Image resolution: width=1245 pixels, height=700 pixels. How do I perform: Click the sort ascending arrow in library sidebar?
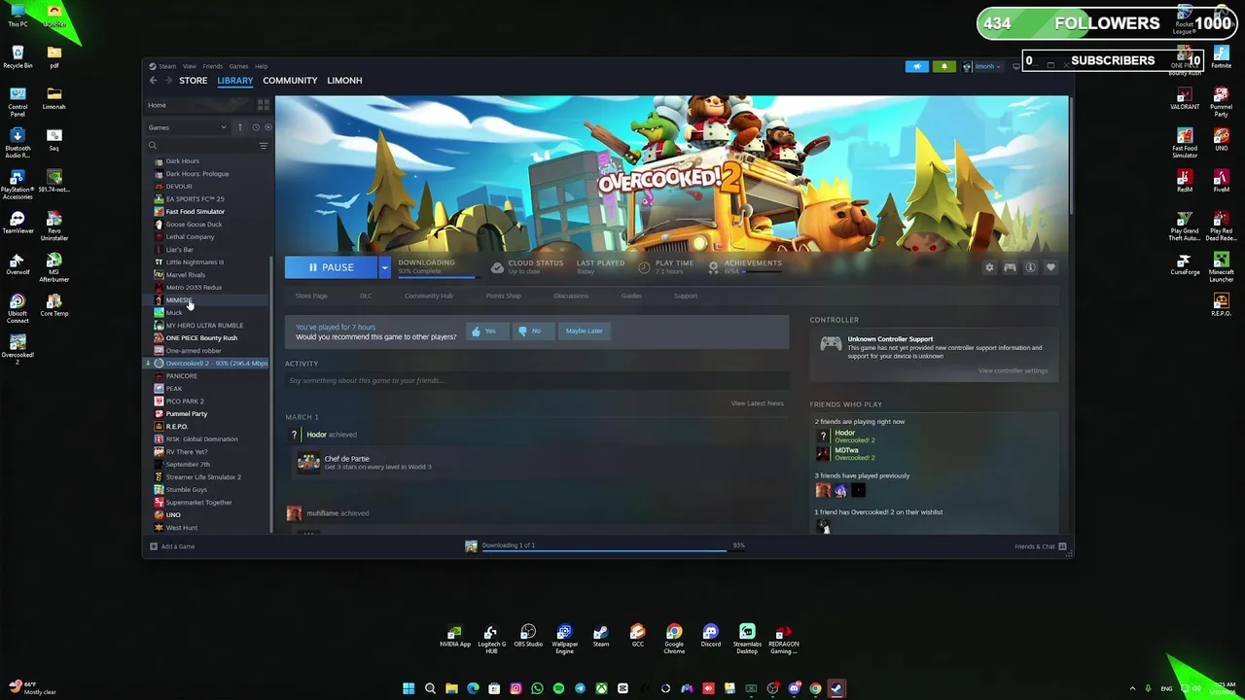pos(240,127)
